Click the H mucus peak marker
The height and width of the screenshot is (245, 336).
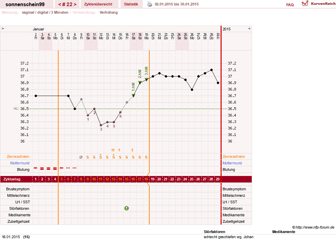113,150
